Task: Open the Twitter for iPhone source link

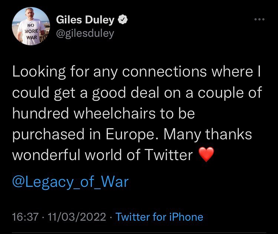Action: [159, 217]
